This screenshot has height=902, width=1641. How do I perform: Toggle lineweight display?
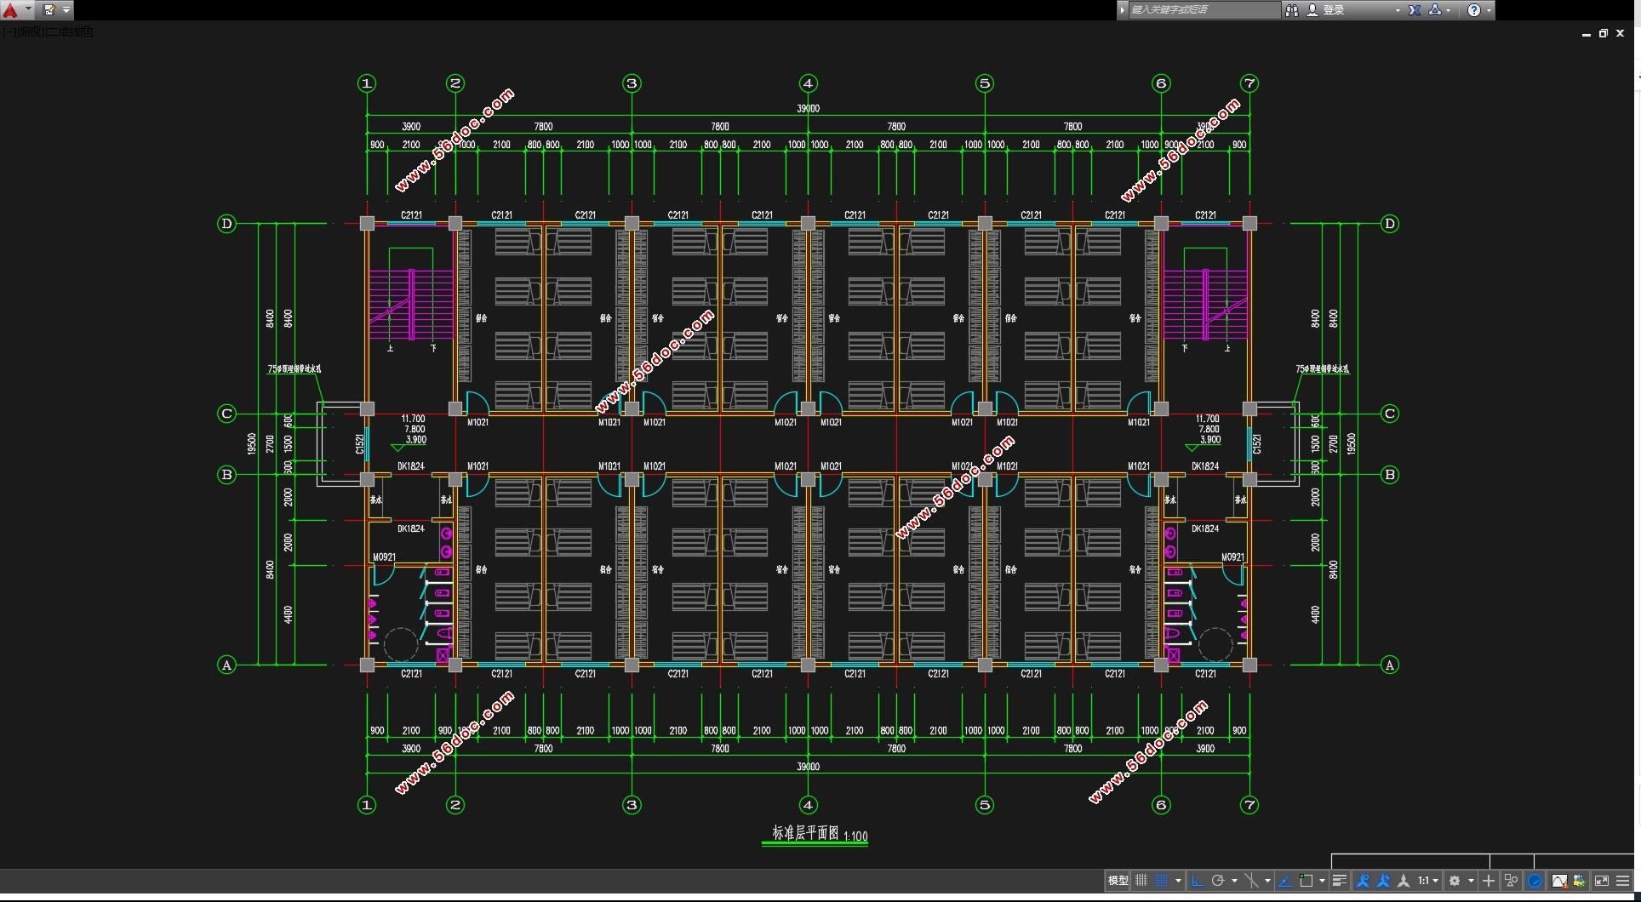click(1340, 881)
